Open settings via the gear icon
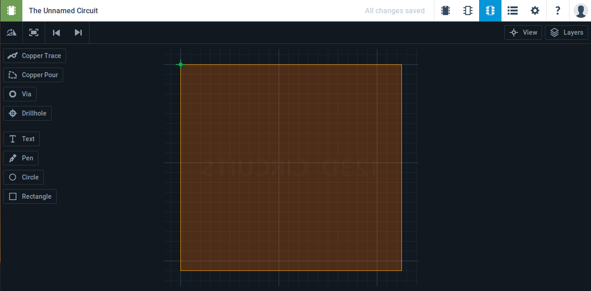 pos(535,11)
